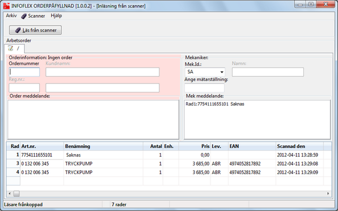338x211 pixels.
Task: Click inside the Mek meddelande text area
Action: pos(257,120)
